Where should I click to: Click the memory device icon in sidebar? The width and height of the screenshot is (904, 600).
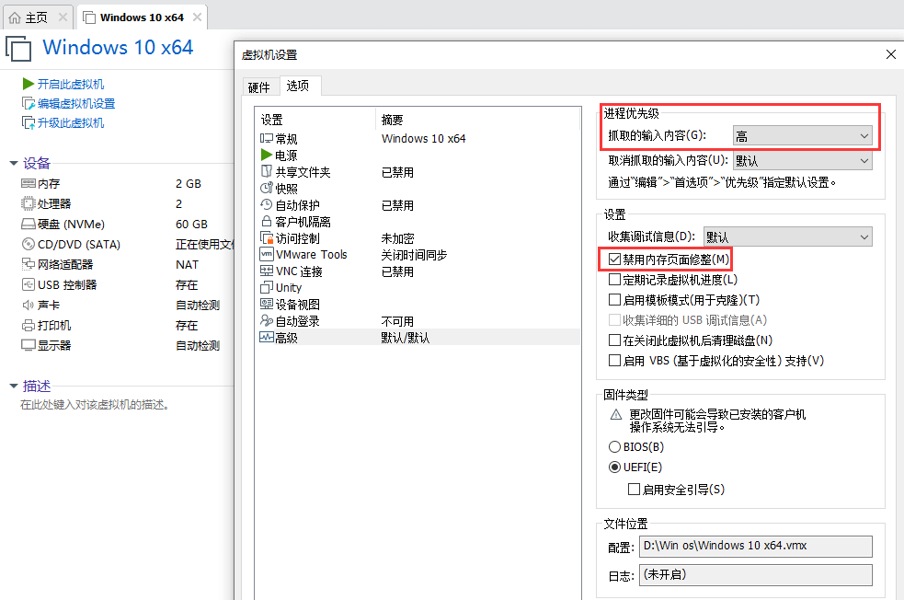pos(28,184)
